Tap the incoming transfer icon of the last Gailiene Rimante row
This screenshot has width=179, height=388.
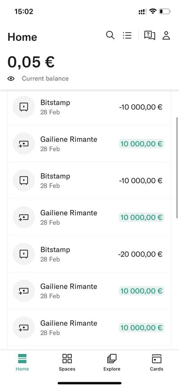click(x=24, y=327)
